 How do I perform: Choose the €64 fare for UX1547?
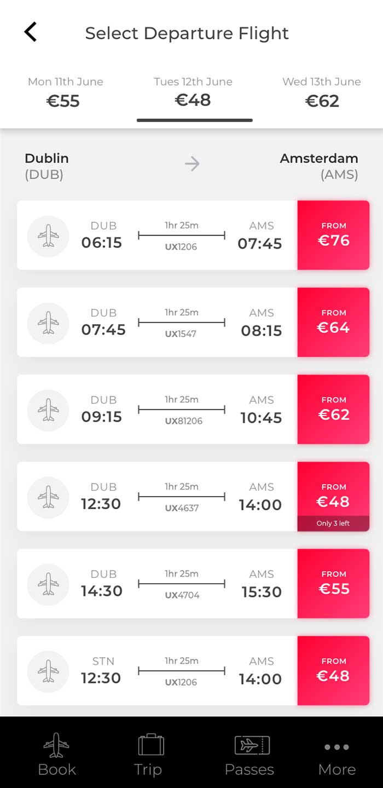click(333, 322)
